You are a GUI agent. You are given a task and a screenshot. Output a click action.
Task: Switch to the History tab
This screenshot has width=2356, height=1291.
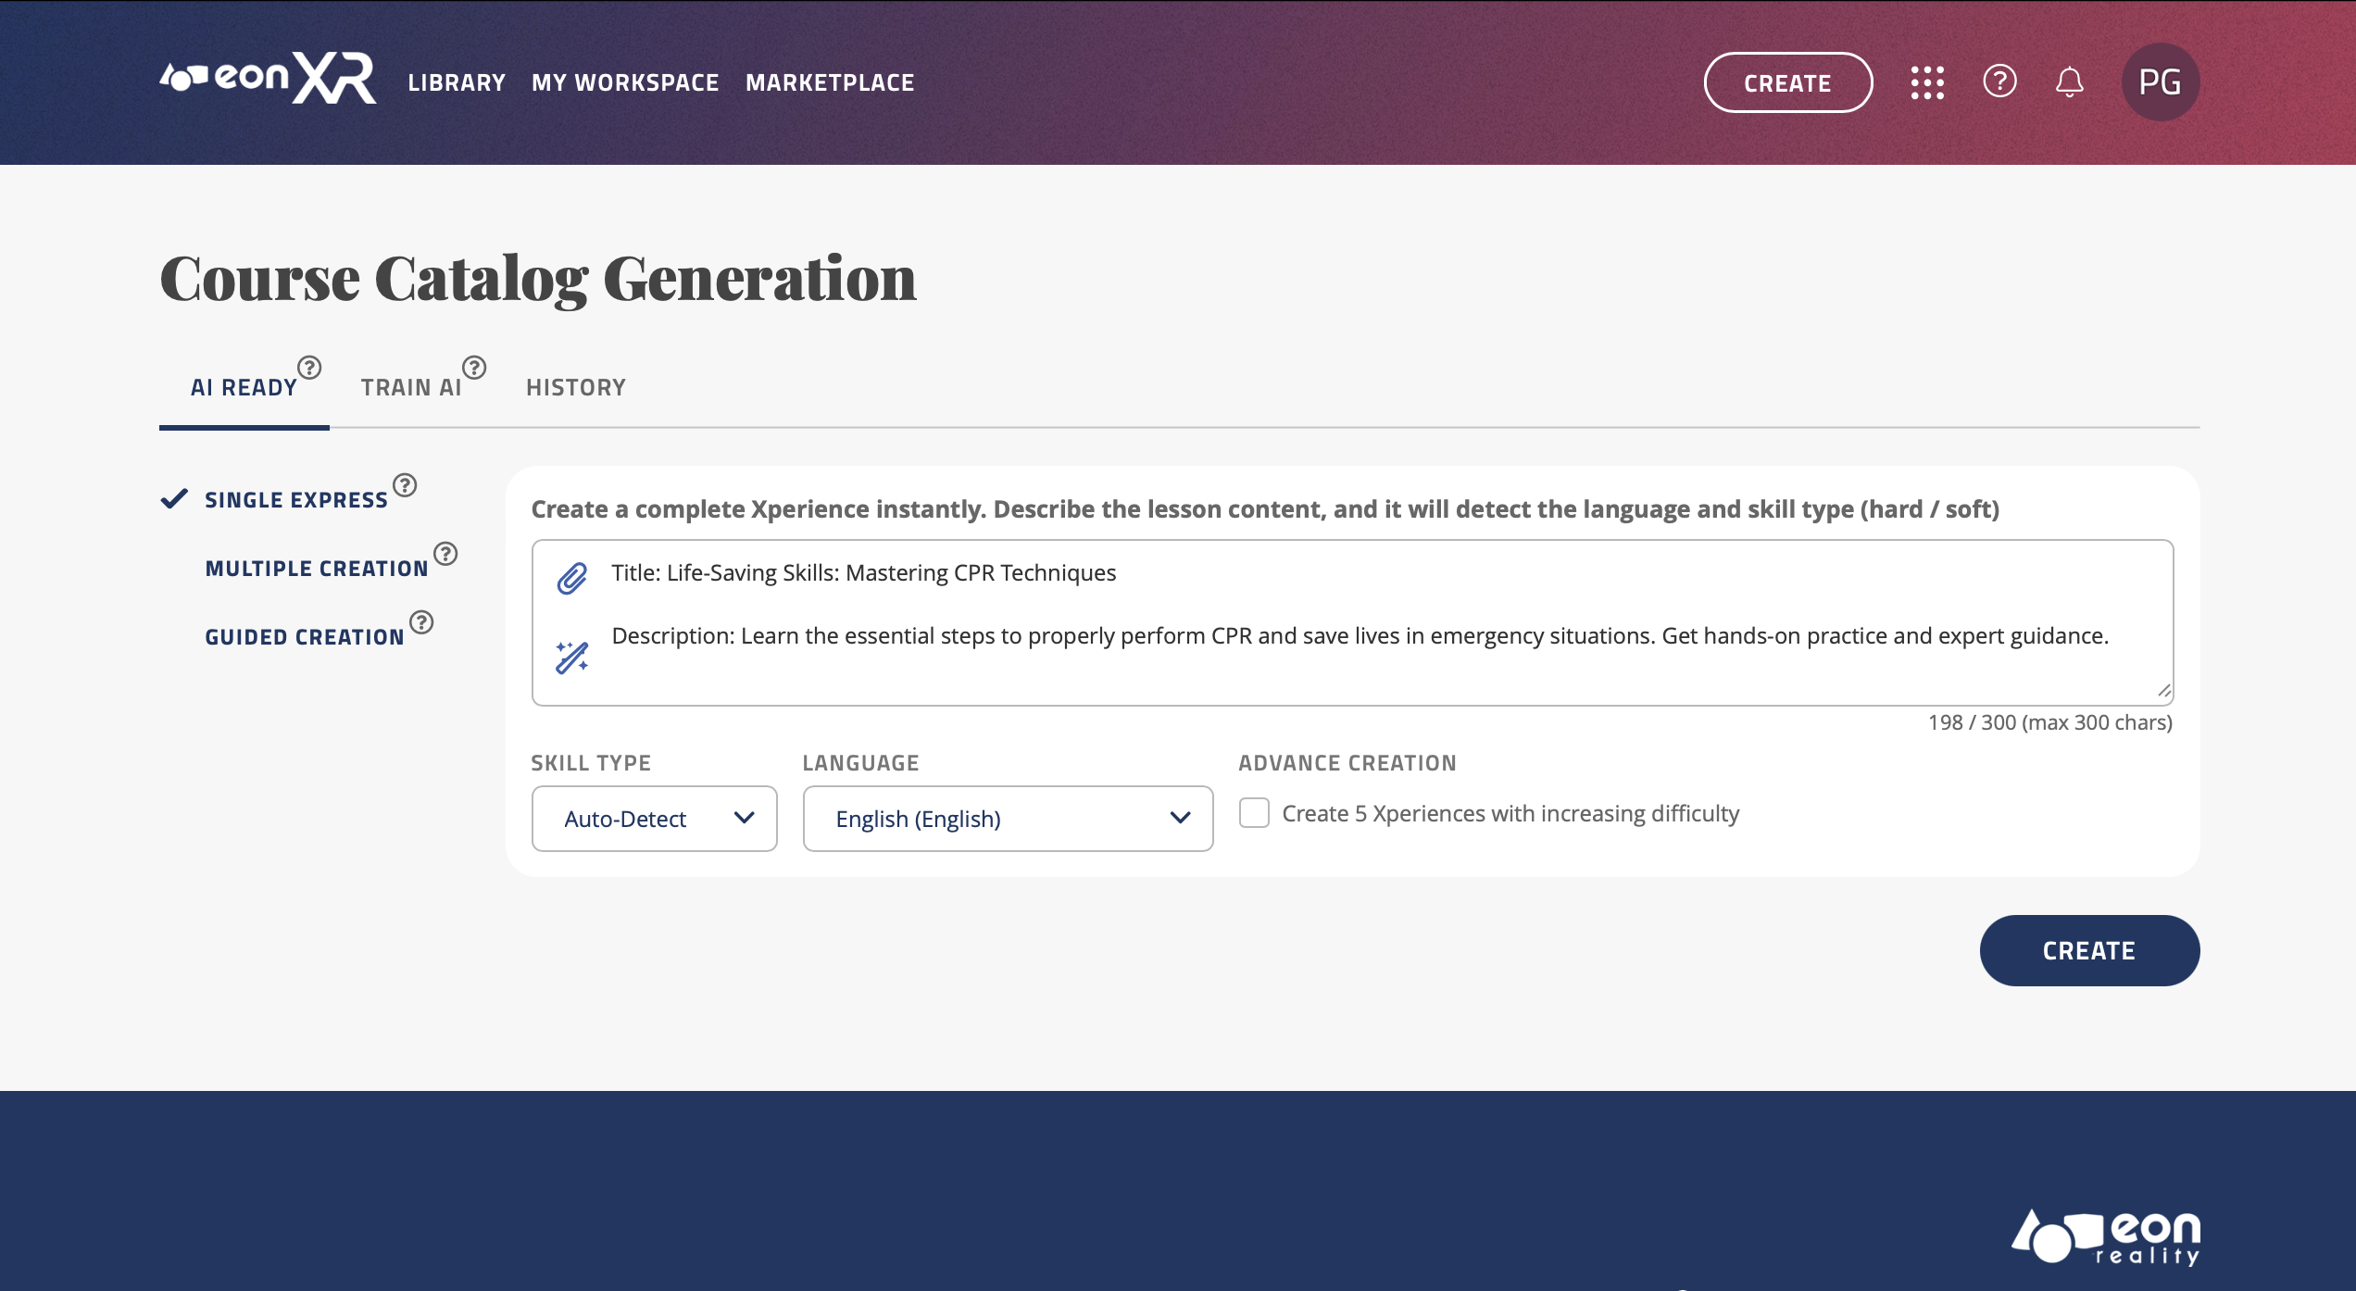click(x=576, y=387)
